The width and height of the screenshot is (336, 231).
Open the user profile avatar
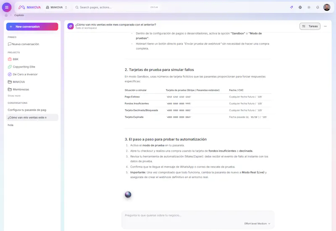tap(327, 7)
